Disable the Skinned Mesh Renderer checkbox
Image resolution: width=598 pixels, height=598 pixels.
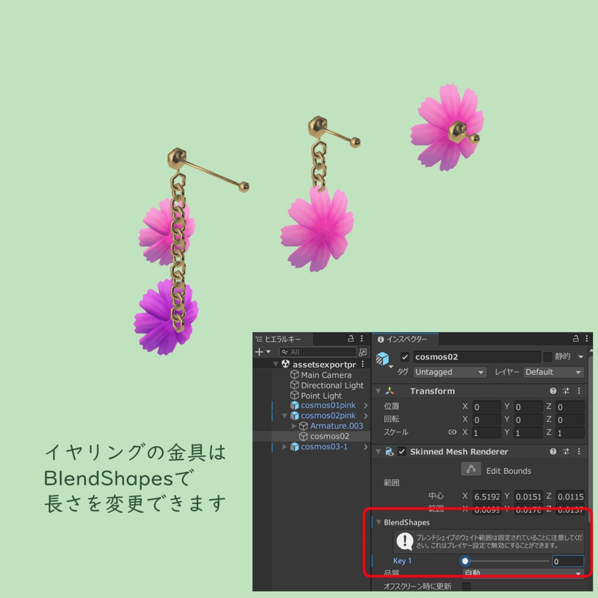click(x=401, y=452)
